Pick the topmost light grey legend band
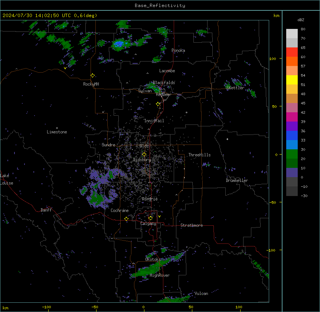This screenshot has height=312, width=320. 292,34
